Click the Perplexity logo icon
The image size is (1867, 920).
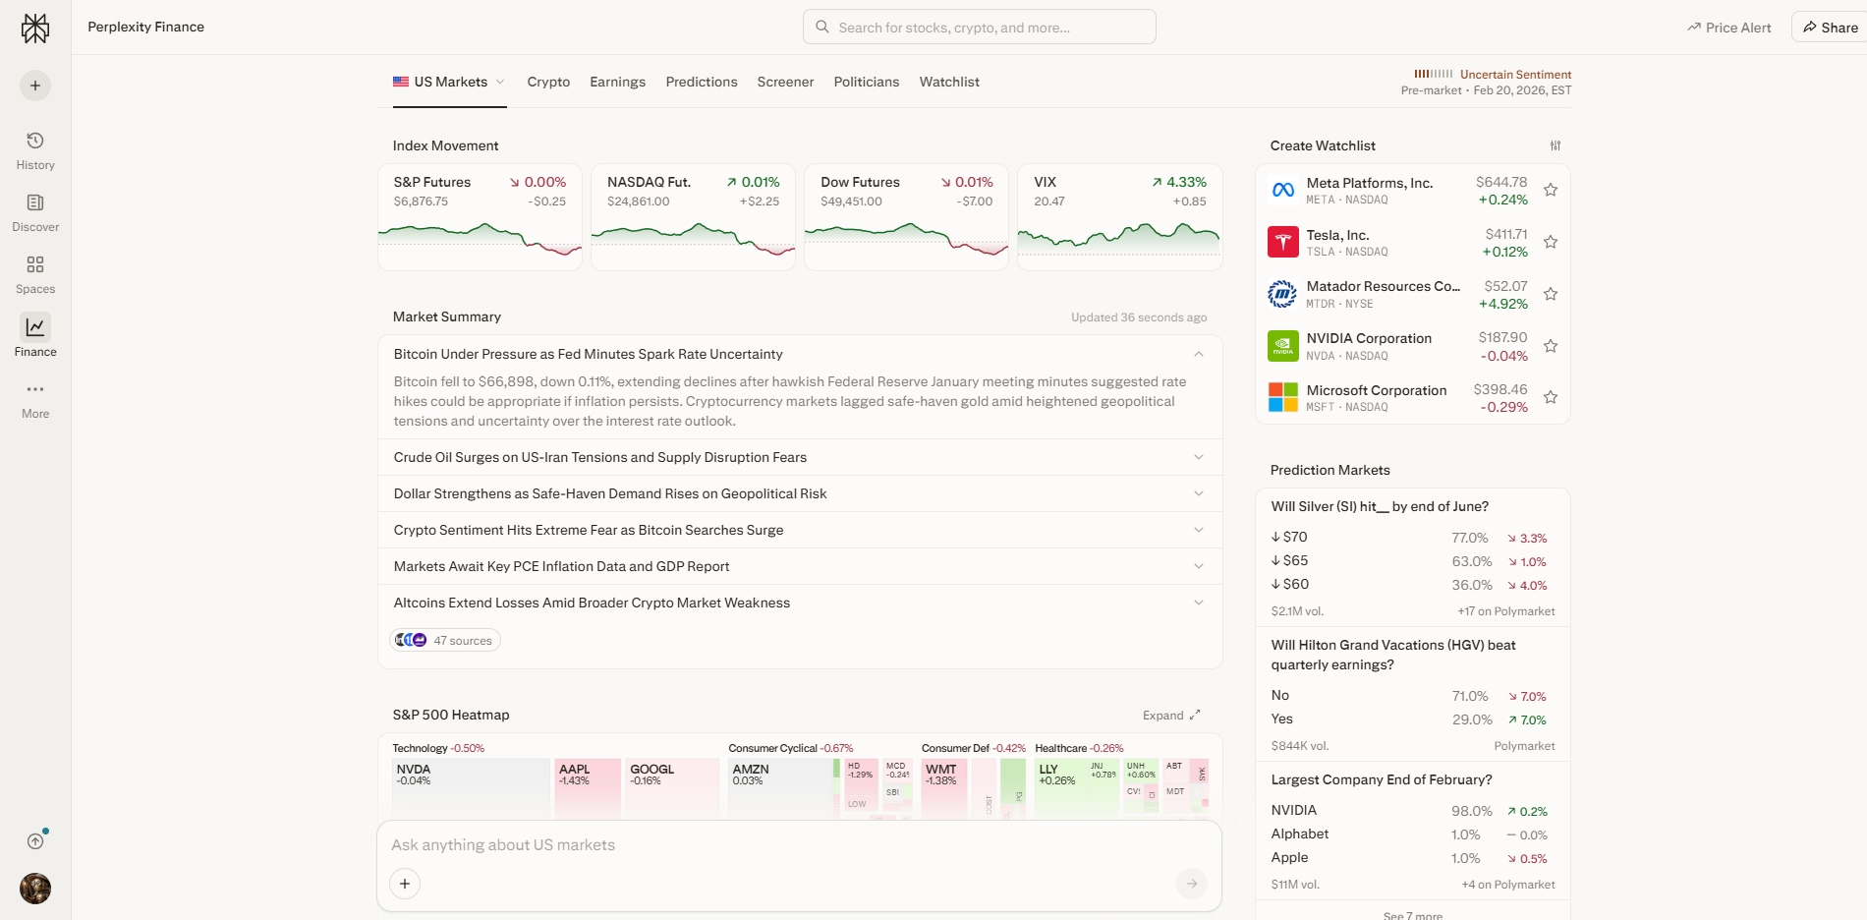[35, 29]
